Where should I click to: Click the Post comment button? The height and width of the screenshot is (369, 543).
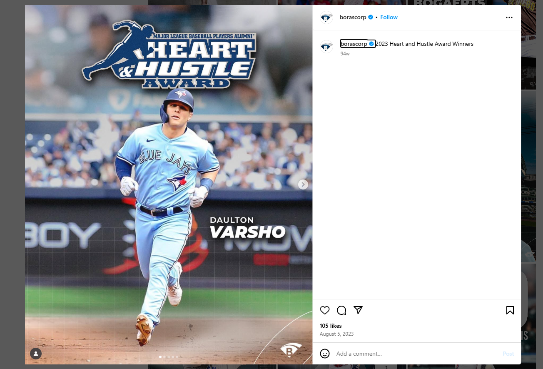pyautogui.click(x=508, y=354)
